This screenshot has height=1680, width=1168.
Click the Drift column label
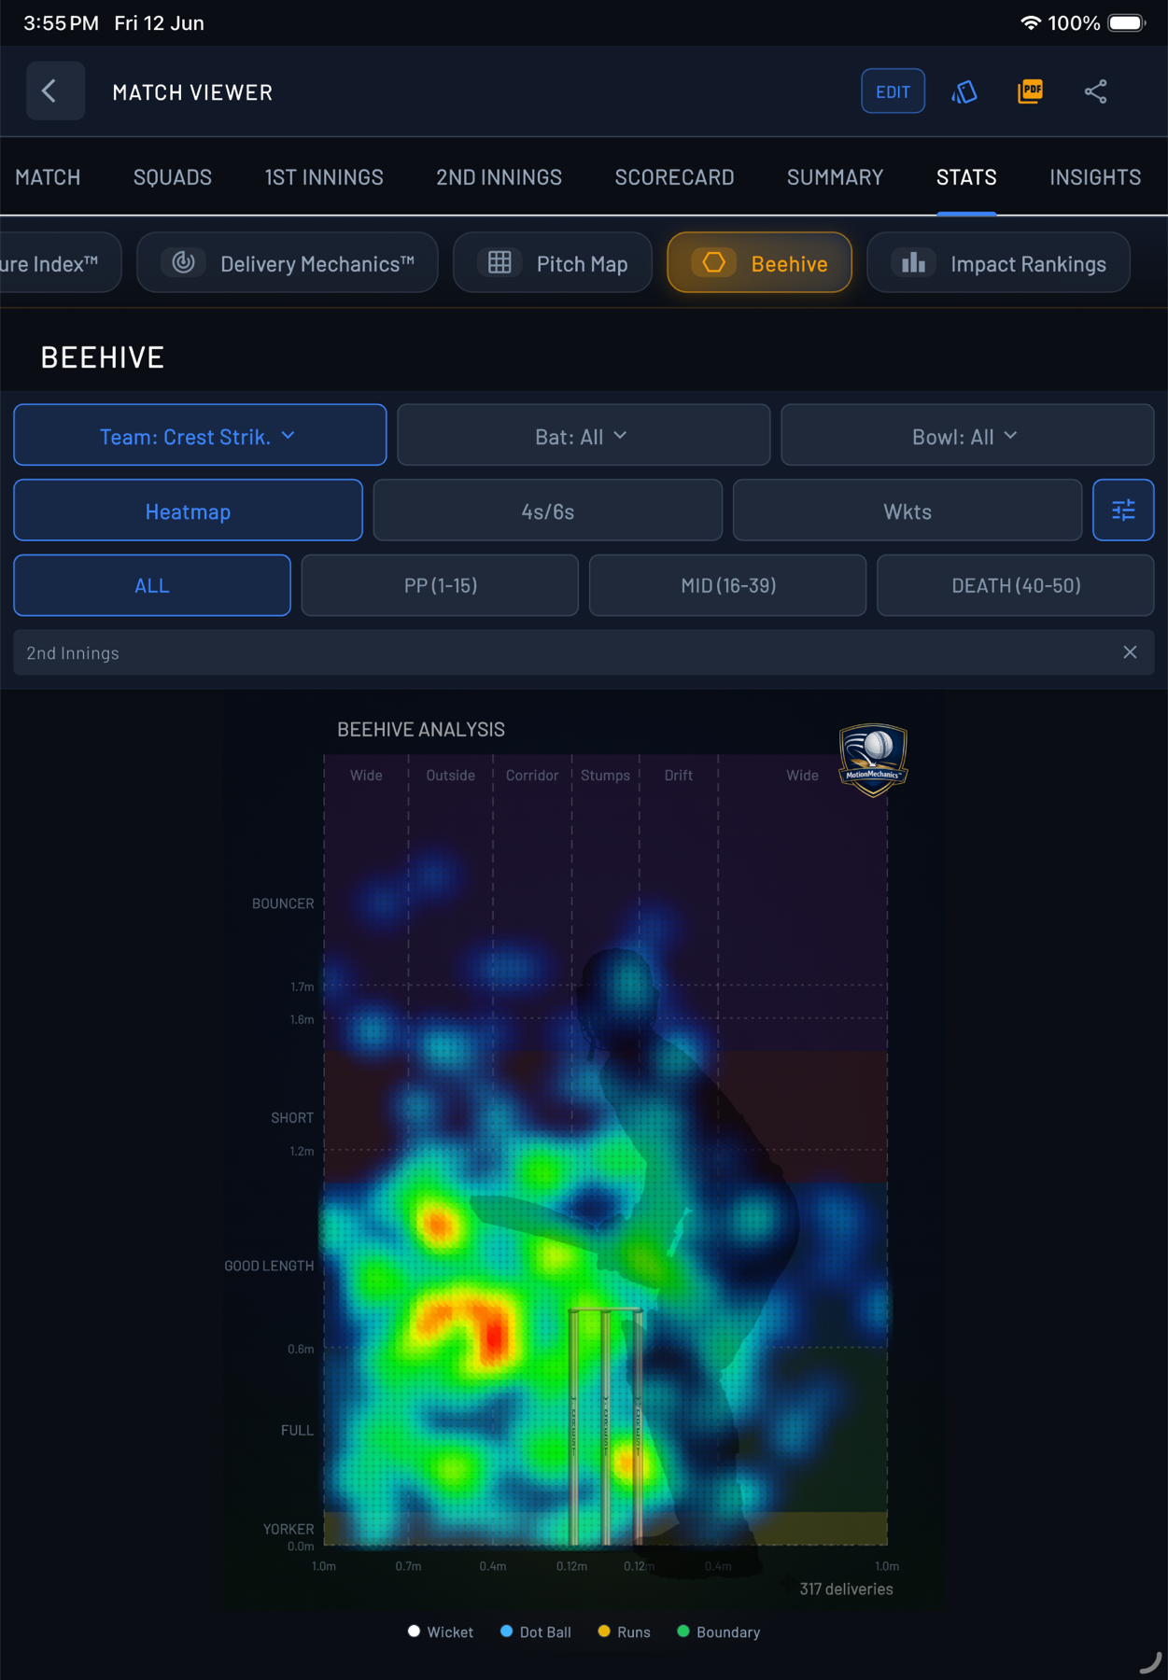(679, 776)
